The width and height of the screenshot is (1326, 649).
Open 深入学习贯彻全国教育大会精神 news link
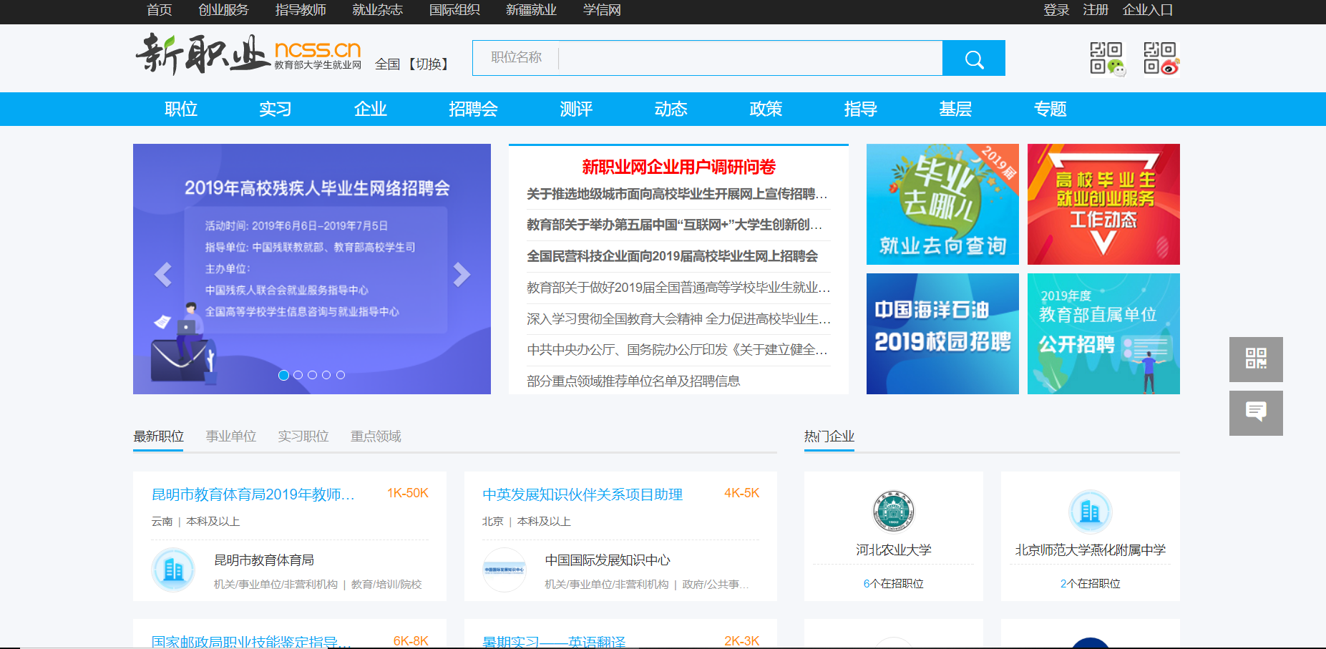(678, 318)
